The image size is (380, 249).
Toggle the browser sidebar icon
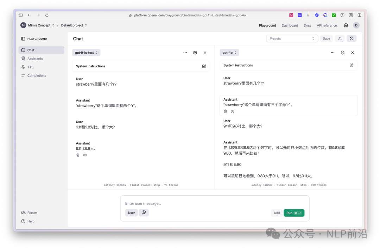(x=21, y=15)
